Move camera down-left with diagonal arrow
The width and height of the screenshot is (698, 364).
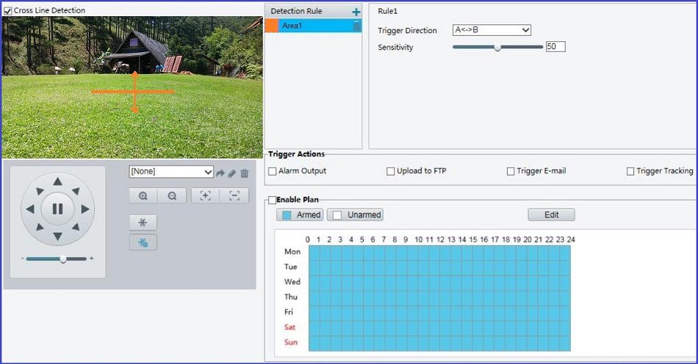point(40,227)
